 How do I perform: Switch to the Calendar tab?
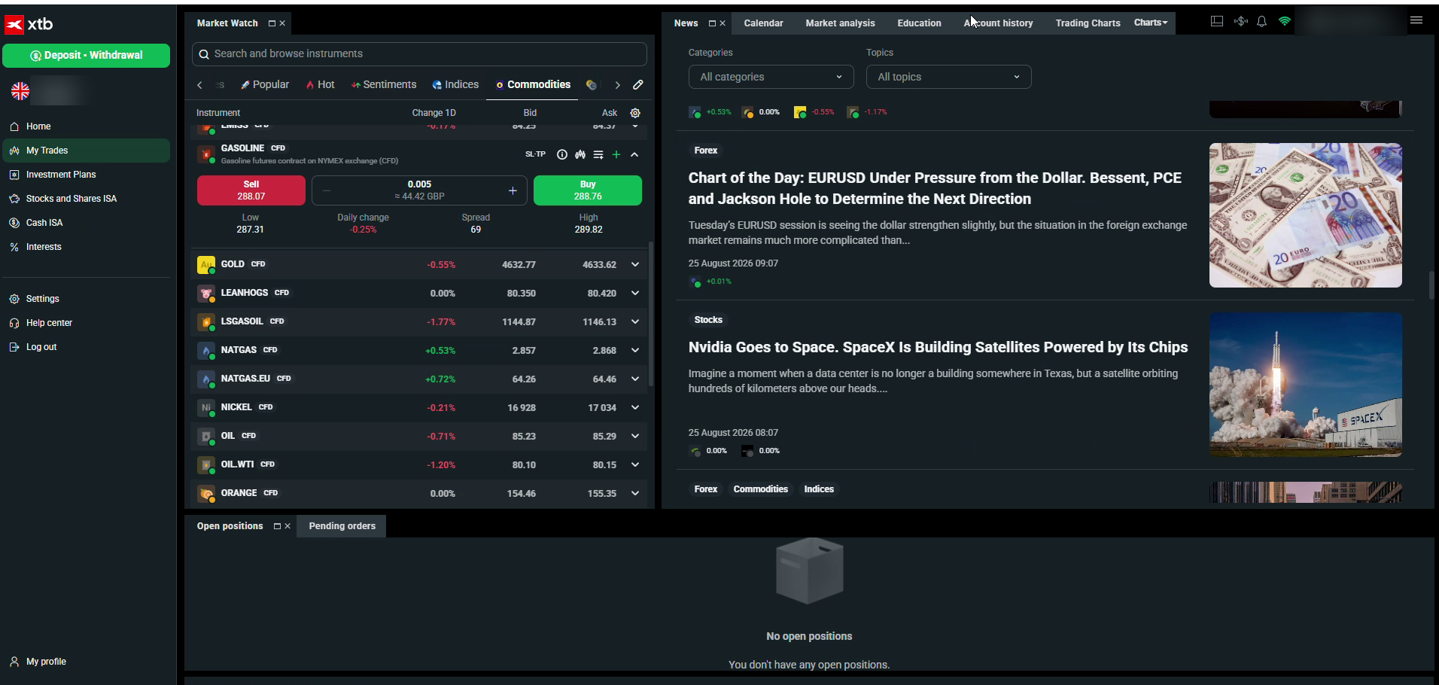763,23
